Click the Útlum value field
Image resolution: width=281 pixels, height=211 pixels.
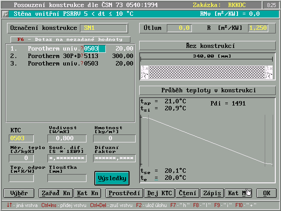click(179, 28)
